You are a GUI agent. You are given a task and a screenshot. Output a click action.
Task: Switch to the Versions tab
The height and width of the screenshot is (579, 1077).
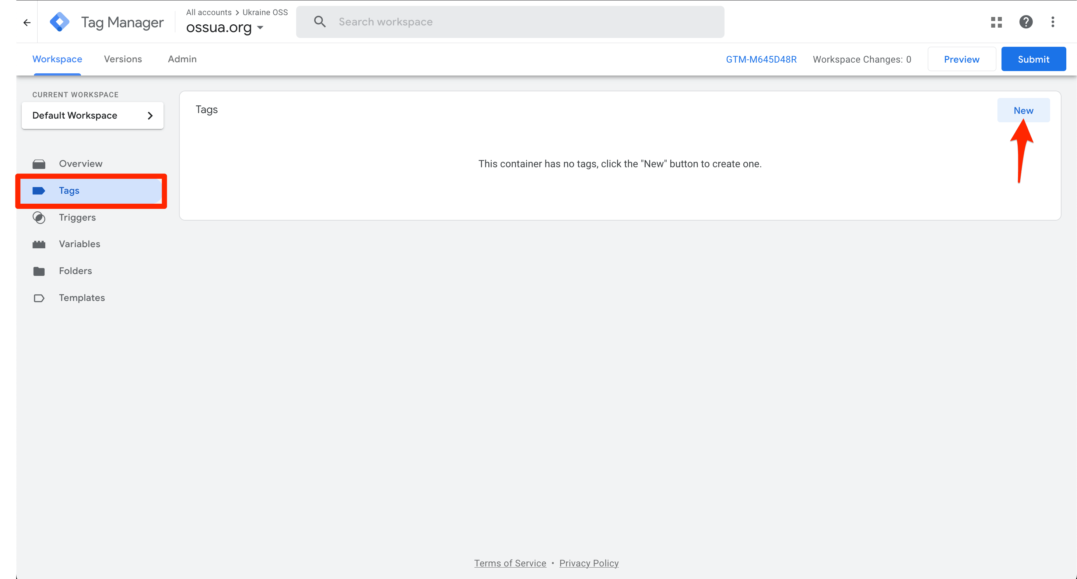tap(123, 59)
